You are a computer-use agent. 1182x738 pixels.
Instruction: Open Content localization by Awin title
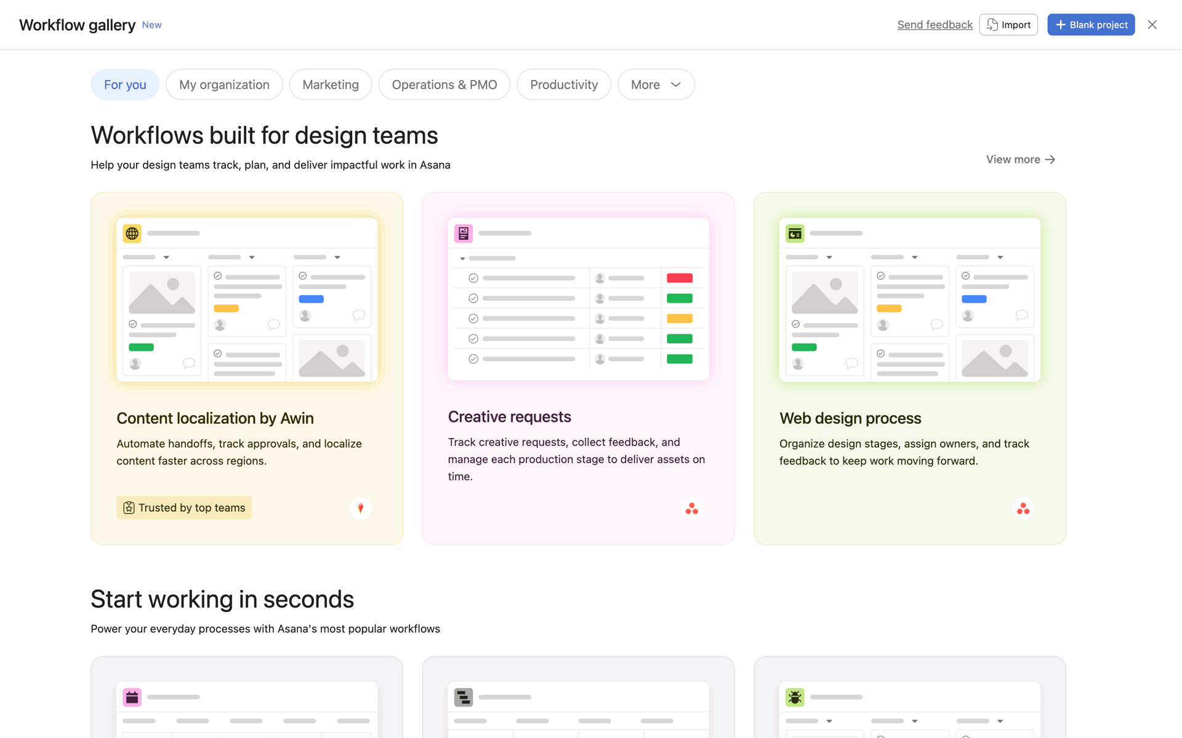215,418
